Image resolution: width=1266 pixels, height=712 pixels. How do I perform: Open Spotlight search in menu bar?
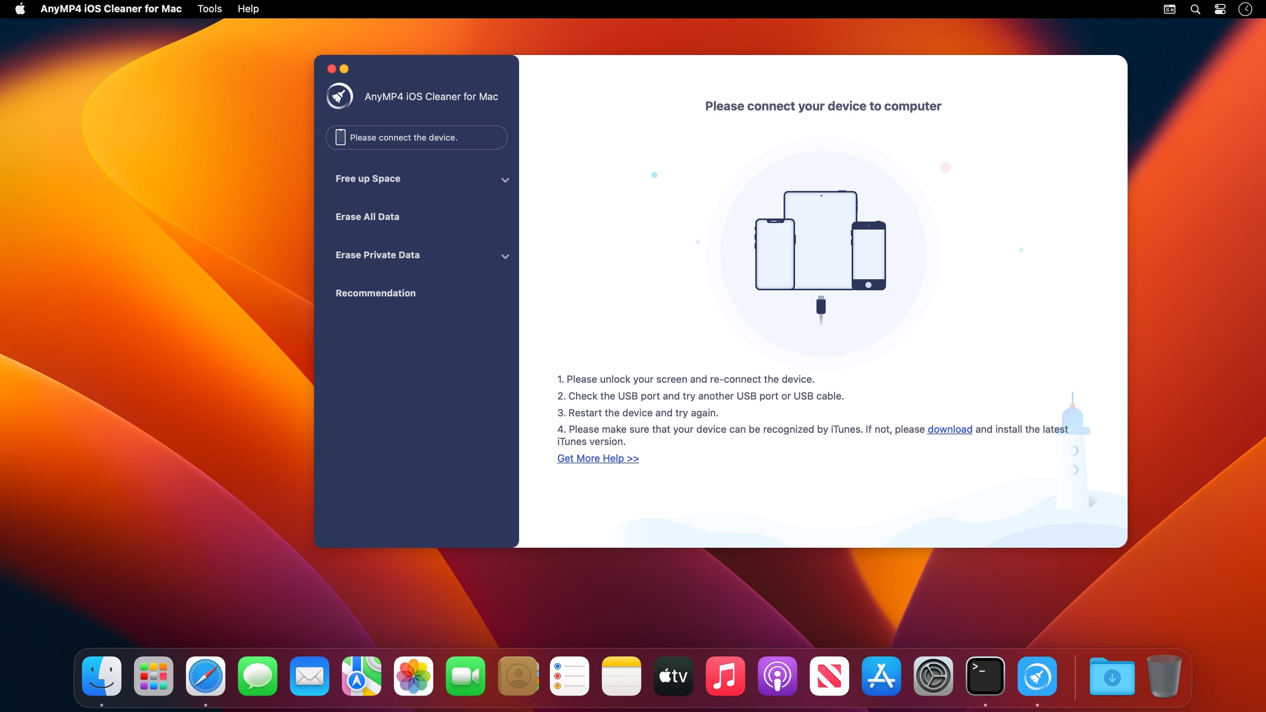point(1195,9)
